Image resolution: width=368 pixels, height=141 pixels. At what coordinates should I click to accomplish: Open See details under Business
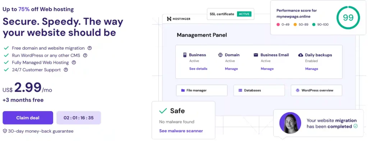[198, 69]
